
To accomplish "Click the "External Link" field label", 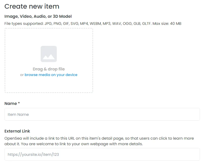I will 17,131.
